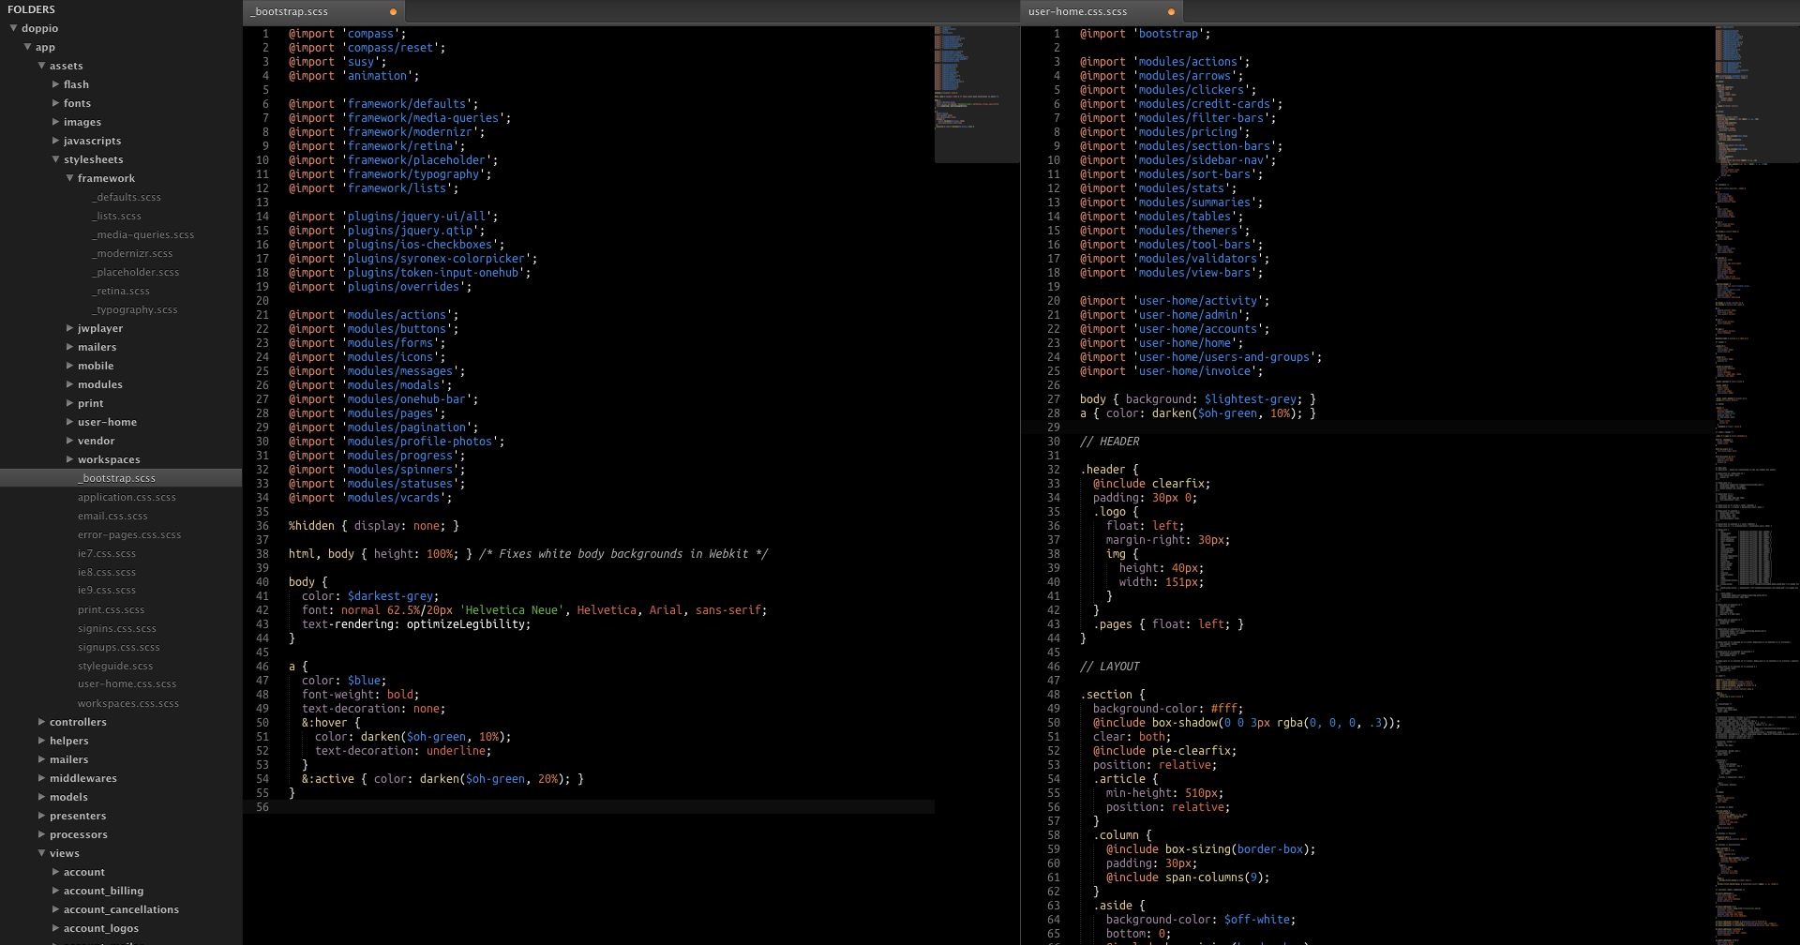The image size is (1800, 945).
Task: Open signups.css.scss file
Action: point(119,647)
